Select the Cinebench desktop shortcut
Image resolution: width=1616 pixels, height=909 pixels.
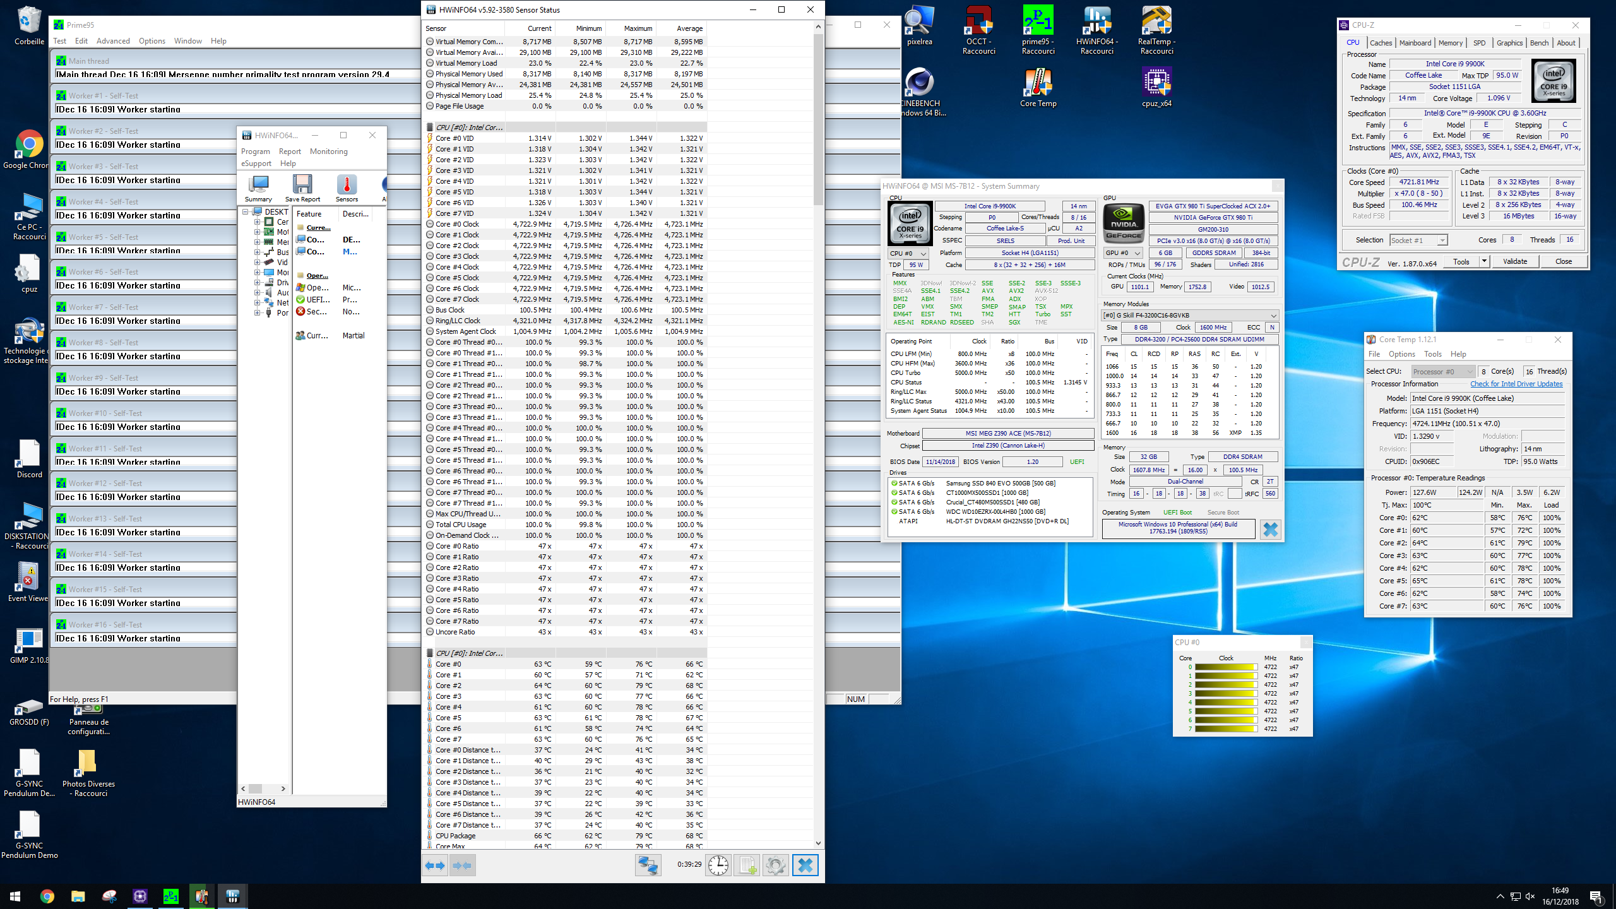click(920, 92)
